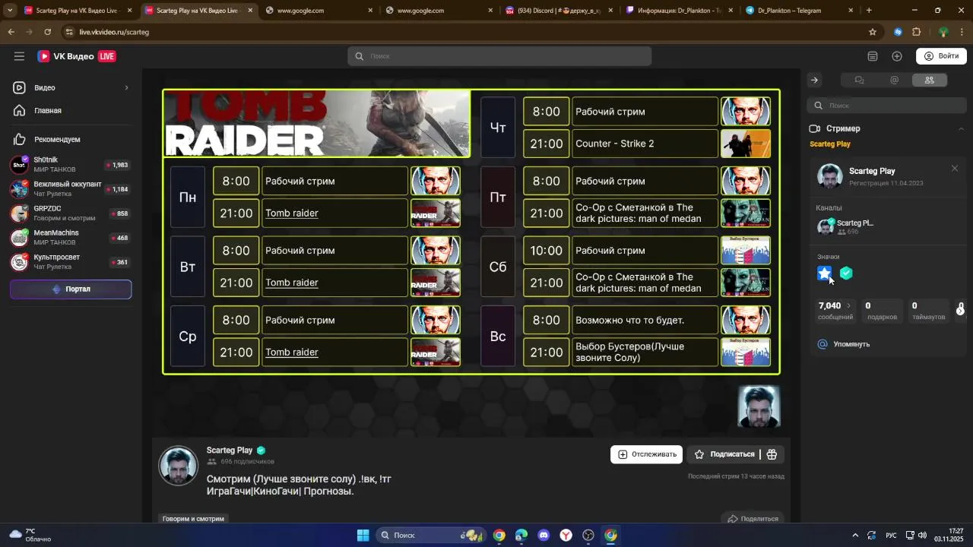Click the blue star badge under Значки
This screenshot has width=973, height=547.
824,273
